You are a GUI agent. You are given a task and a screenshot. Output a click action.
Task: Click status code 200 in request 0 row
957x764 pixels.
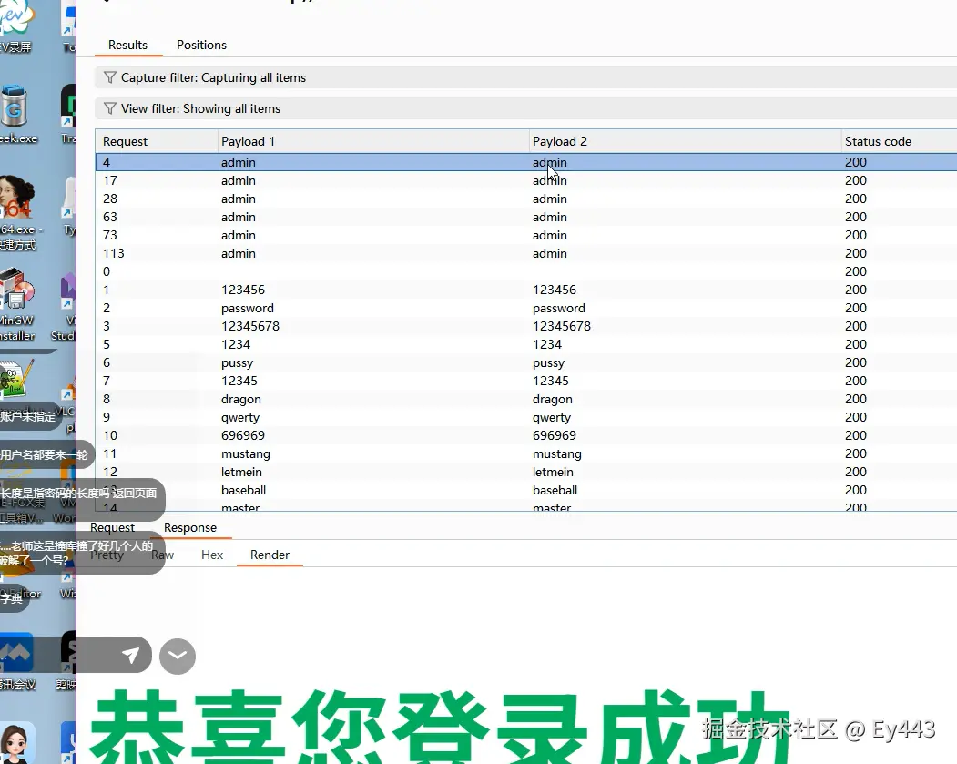point(856,271)
